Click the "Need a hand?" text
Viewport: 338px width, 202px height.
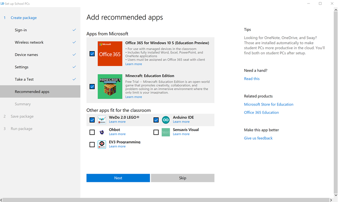pyautogui.click(x=255, y=70)
